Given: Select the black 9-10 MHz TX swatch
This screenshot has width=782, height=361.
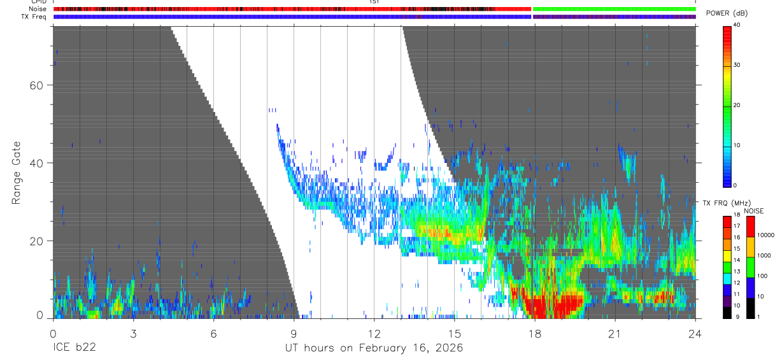Looking at the screenshot, I should [727, 313].
